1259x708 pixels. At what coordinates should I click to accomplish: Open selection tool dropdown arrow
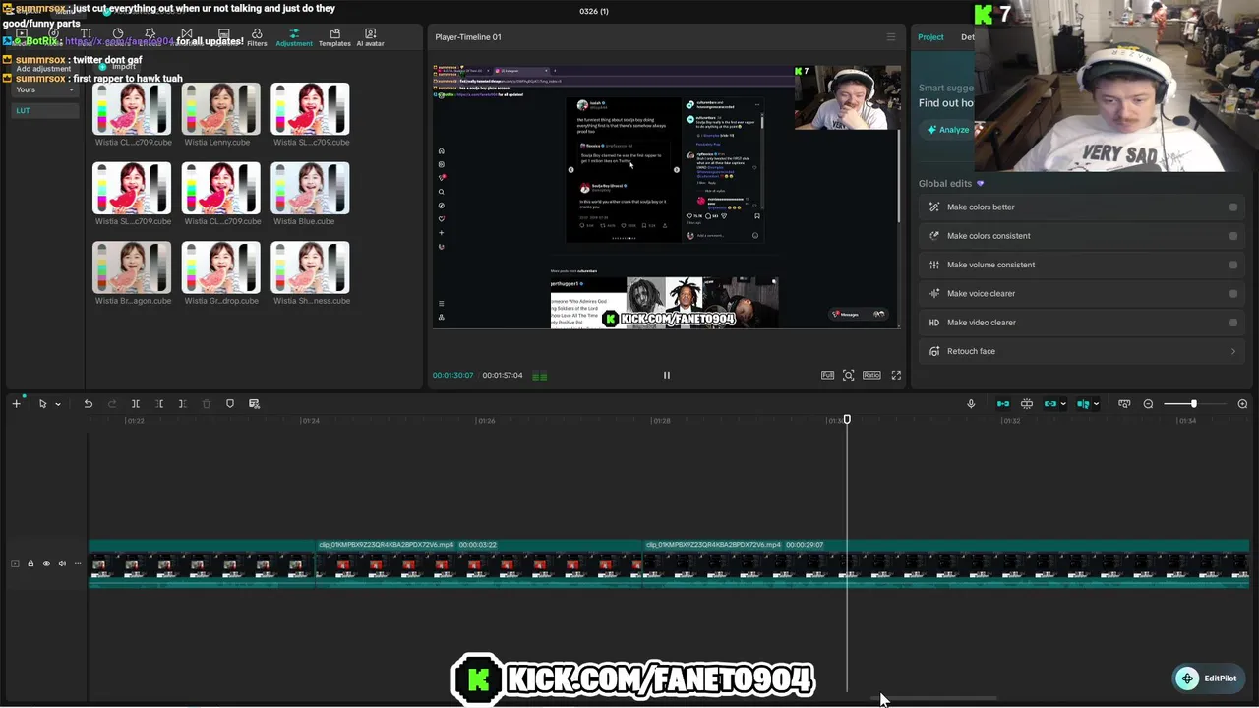tap(58, 404)
